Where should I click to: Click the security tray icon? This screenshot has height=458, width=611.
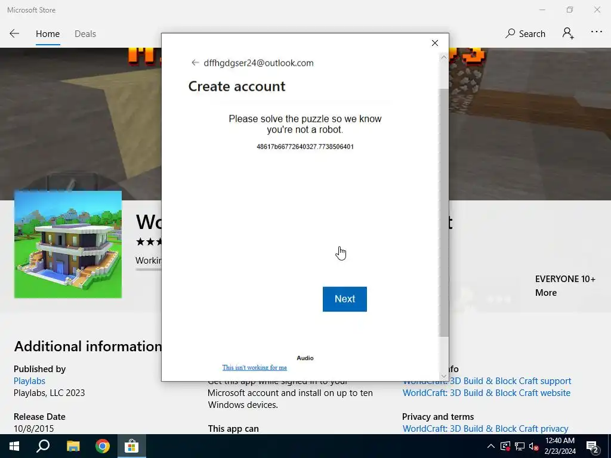(505, 446)
